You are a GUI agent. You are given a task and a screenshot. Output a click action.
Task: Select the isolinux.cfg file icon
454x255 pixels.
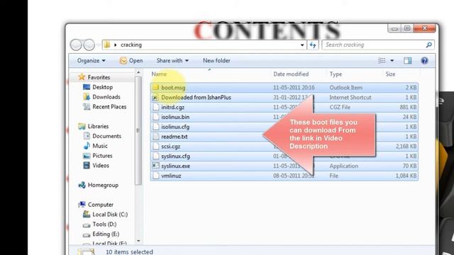tap(156, 127)
